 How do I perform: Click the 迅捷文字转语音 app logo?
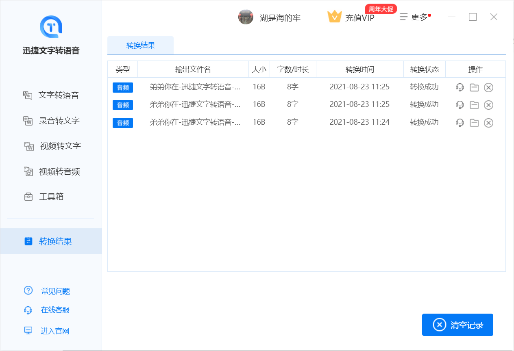click(x=51, y=26)
